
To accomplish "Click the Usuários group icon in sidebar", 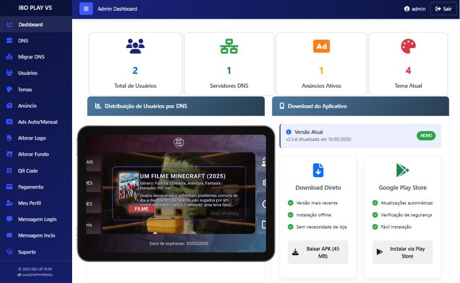I will 9,73.
